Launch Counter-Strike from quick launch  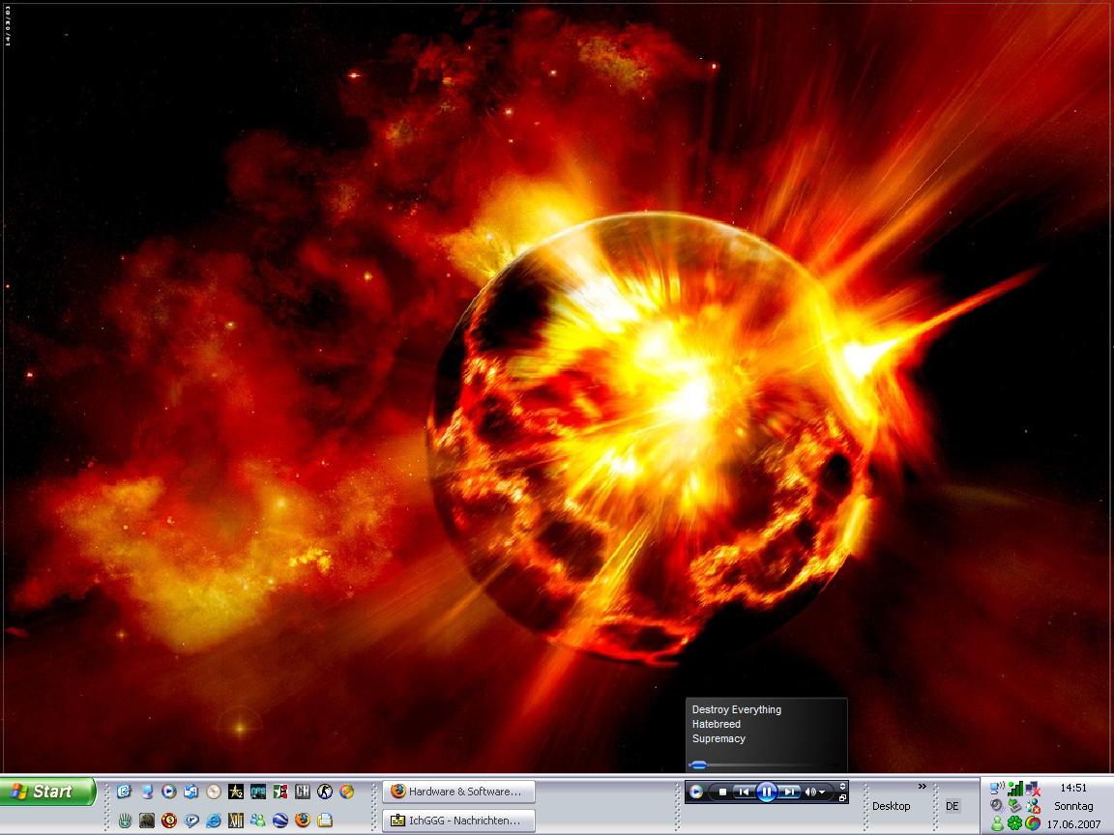[x=325, y=792]
